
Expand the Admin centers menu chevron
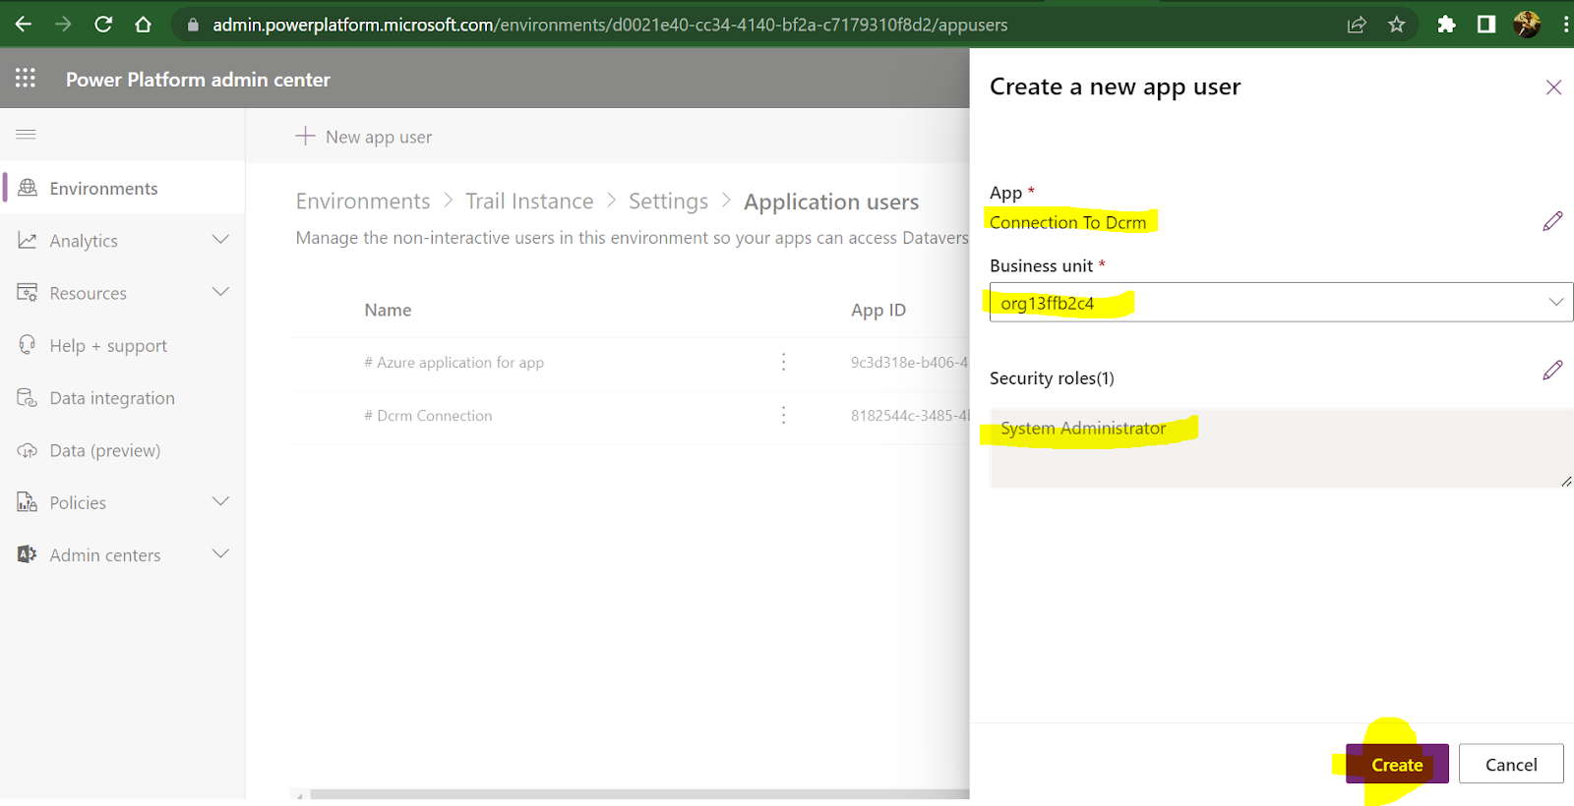click(220, 553)
